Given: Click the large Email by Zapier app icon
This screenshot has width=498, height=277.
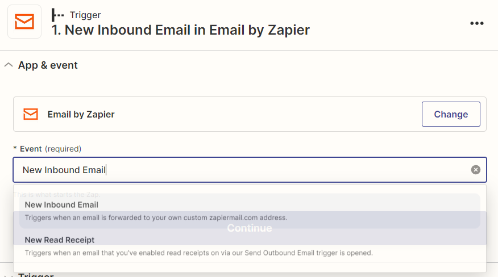Looking at the screenshot, I should coord(24,22).
